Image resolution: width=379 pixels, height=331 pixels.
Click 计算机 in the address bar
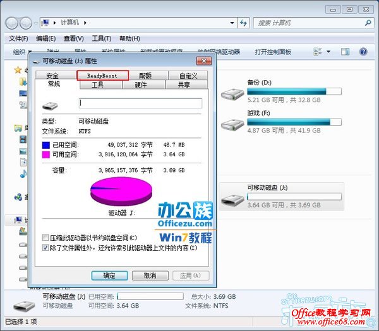(69, 23)
